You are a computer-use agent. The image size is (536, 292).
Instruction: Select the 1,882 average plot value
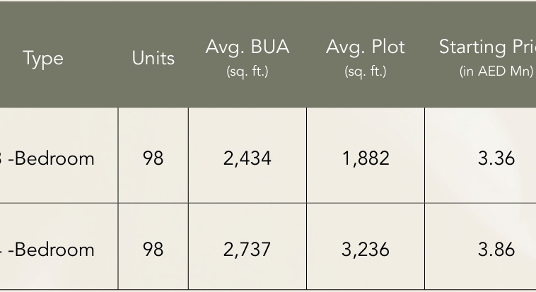click(365, 158)
